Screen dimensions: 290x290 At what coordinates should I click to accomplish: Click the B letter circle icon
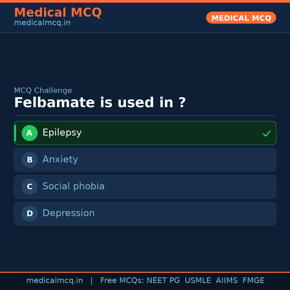30,160
